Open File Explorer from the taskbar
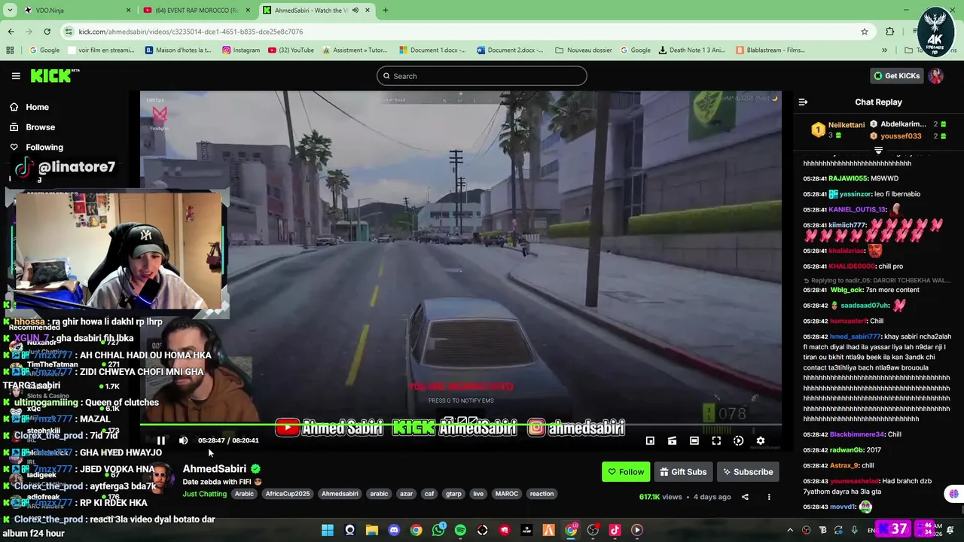 (x=372, y=530)
